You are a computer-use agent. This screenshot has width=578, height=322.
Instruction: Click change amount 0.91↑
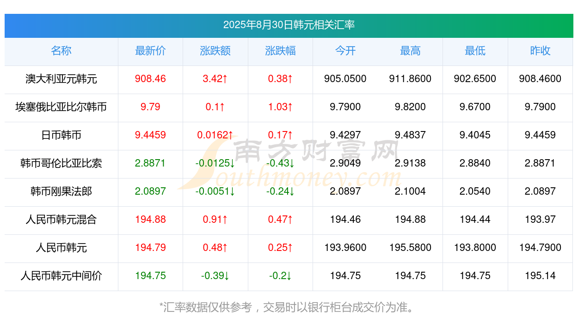point(215,220)
